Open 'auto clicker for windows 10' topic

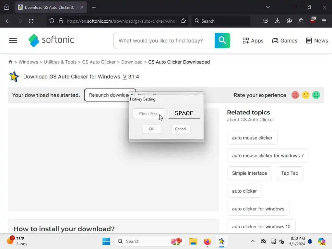tap(261, 227)
